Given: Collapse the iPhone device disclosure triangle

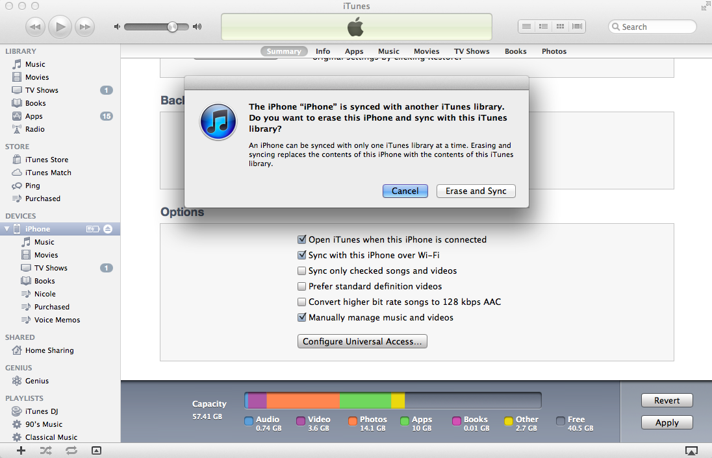Looking at the screenshot, I should pyautogui.click(x=6, y=229).
